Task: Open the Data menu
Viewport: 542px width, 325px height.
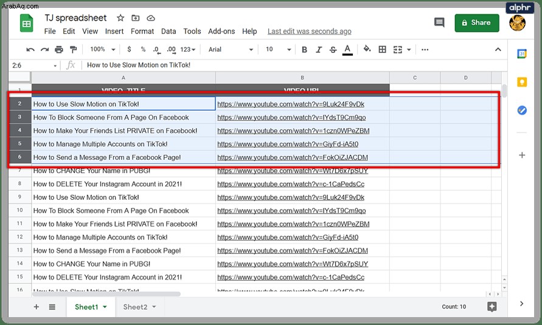Action: (169, 32)
